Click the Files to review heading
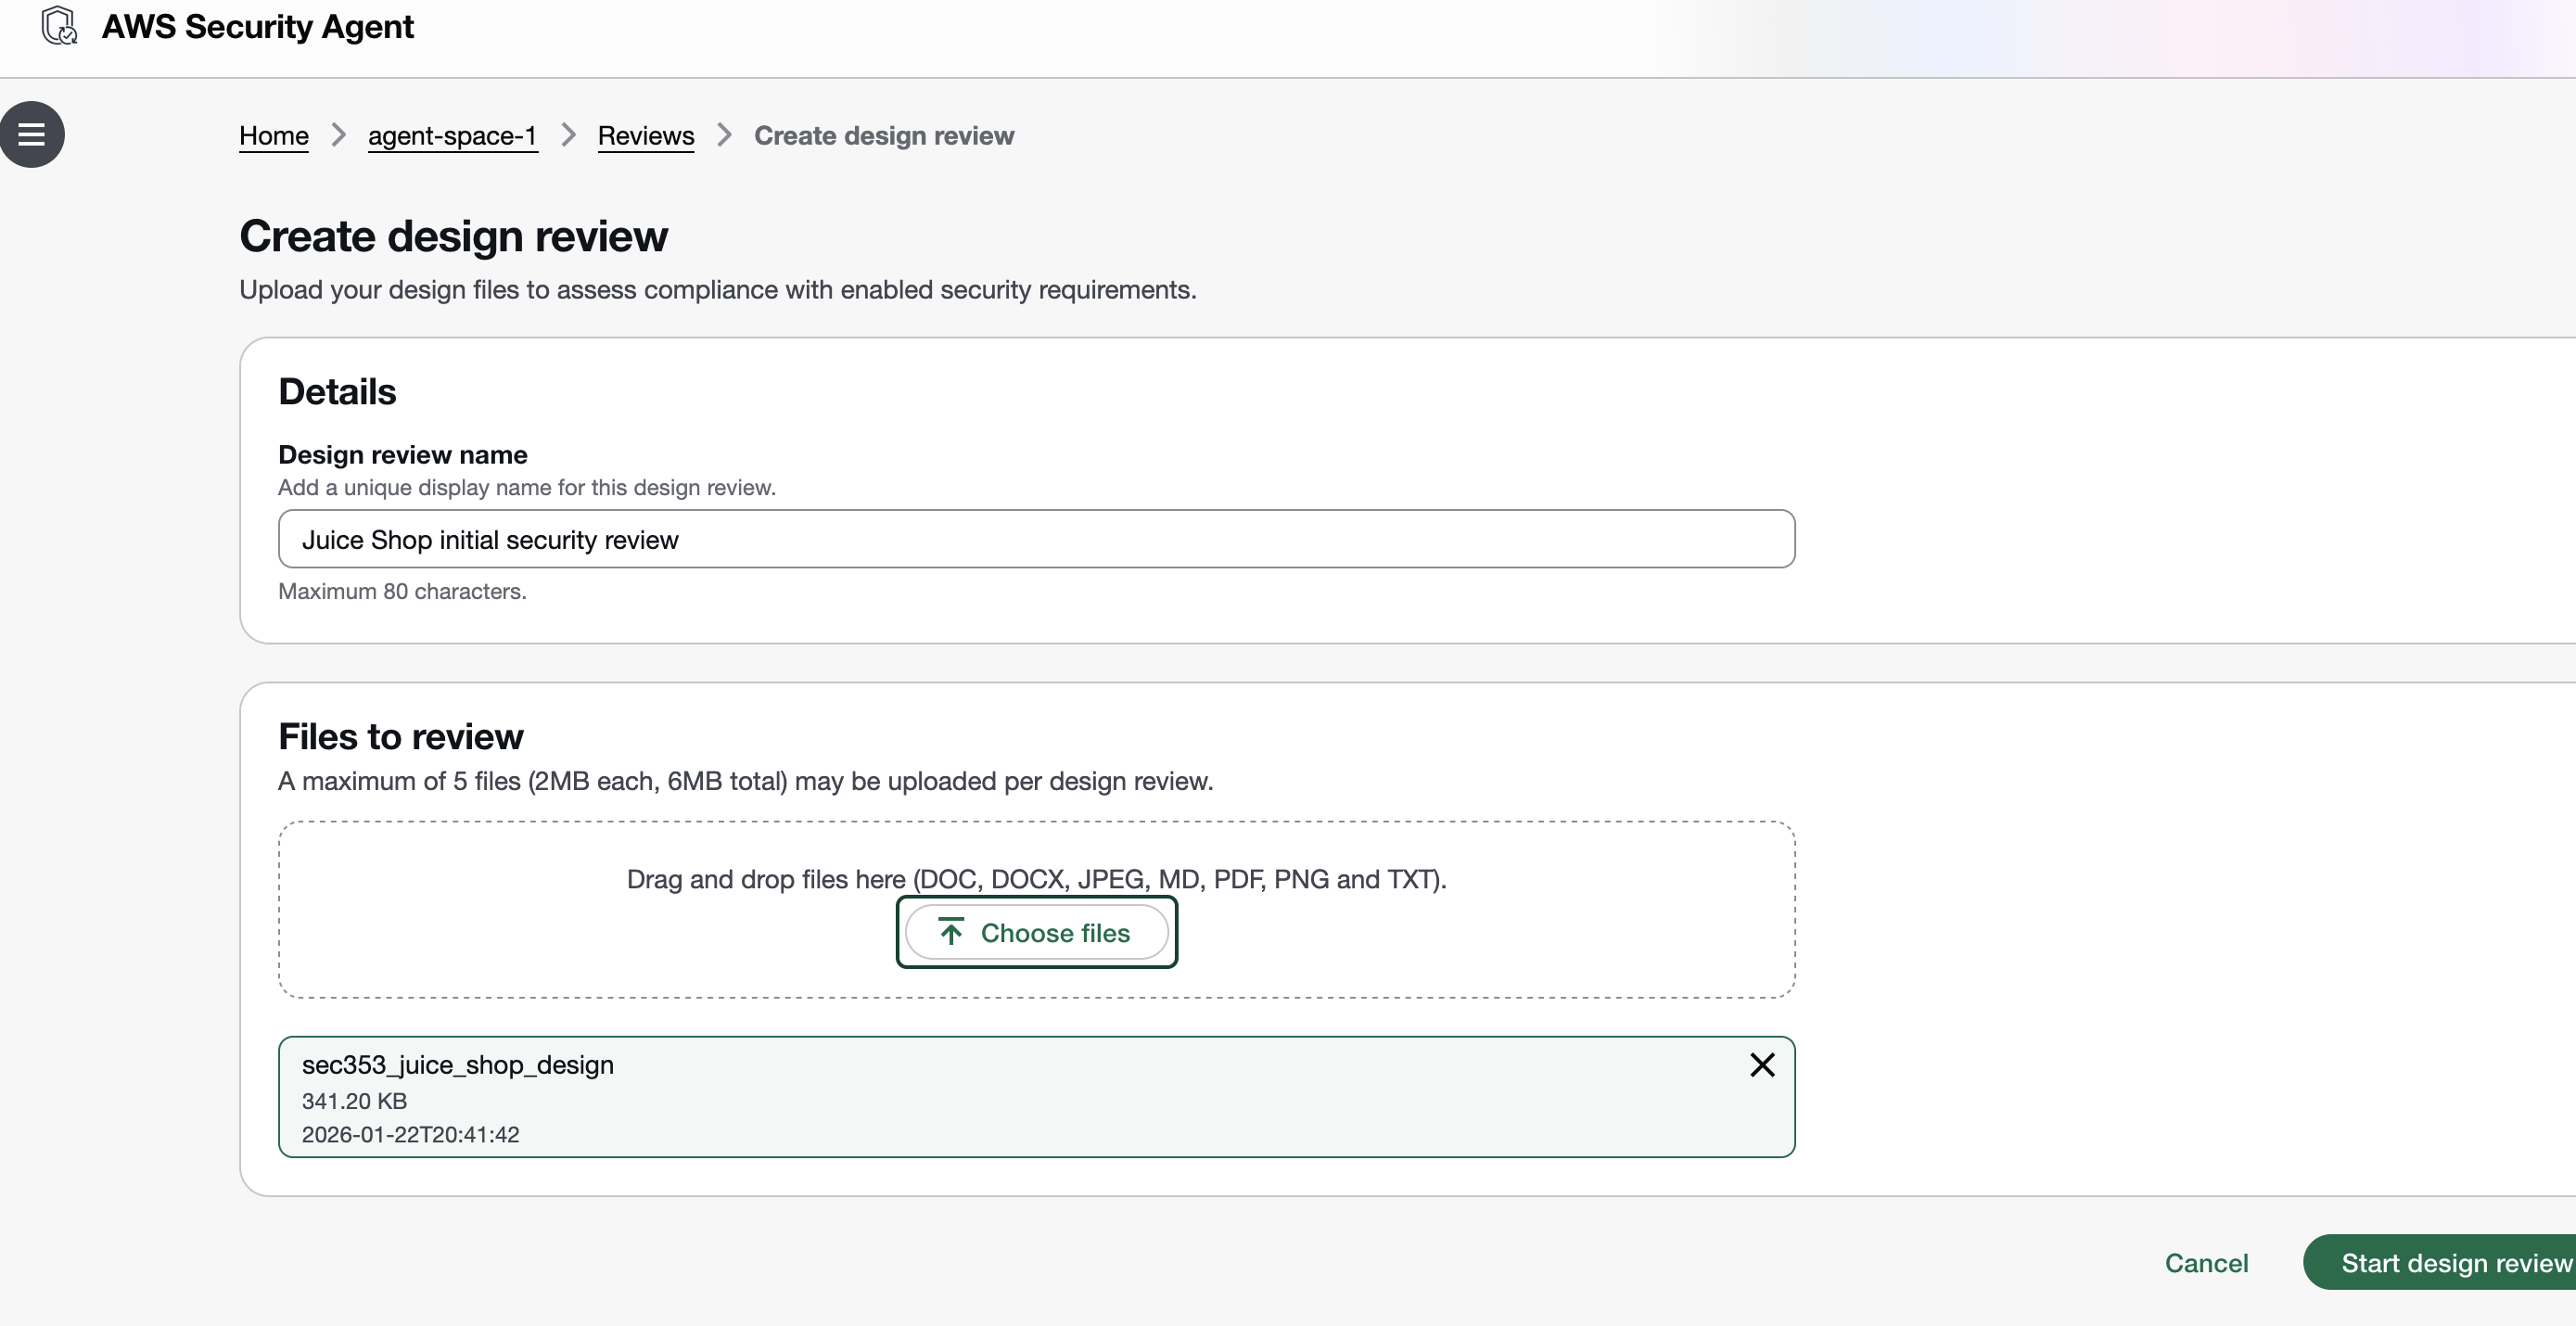The height and width of the screenshot is (1326, 2576). [400, 736]
